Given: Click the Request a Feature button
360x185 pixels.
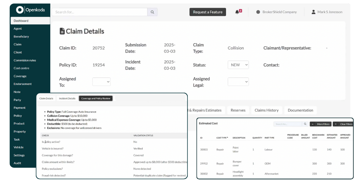Looking at the screenshot, I should (x=207, y=12).
